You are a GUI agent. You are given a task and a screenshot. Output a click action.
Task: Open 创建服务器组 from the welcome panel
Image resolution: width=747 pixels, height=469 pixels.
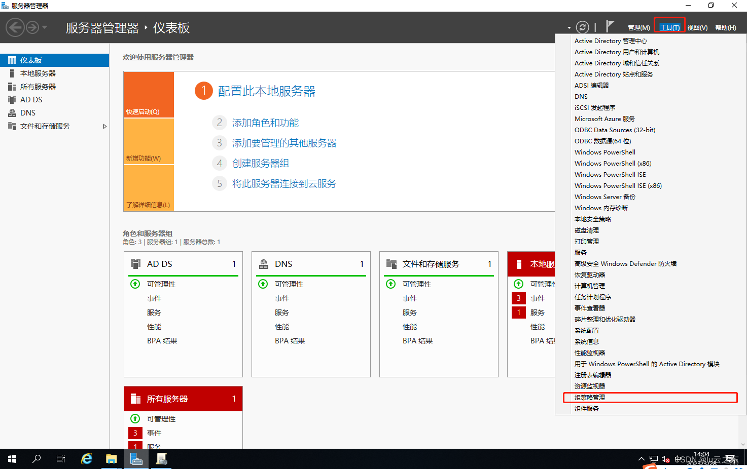pos(261,163)
